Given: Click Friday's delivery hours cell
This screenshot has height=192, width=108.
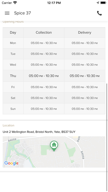Looking at the screenshot, I should point(85,87).
